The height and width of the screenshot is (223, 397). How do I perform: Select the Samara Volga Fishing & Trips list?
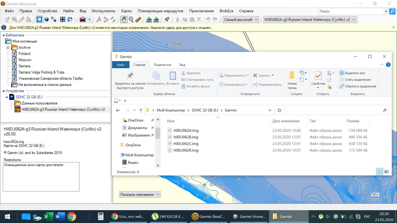[x=41, y=72]
